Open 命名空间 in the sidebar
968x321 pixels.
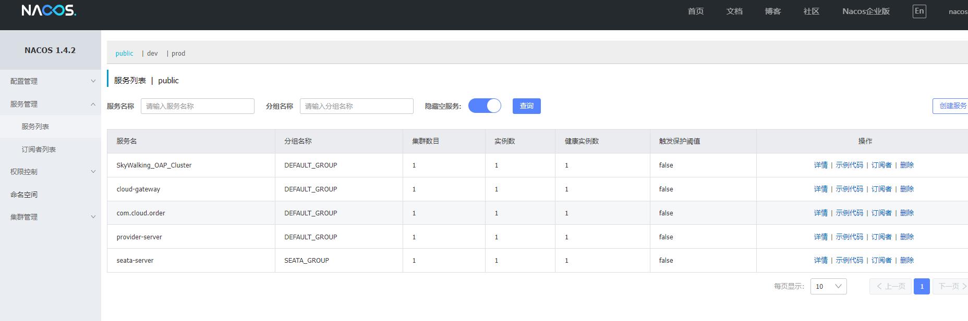tap(24, 195)
